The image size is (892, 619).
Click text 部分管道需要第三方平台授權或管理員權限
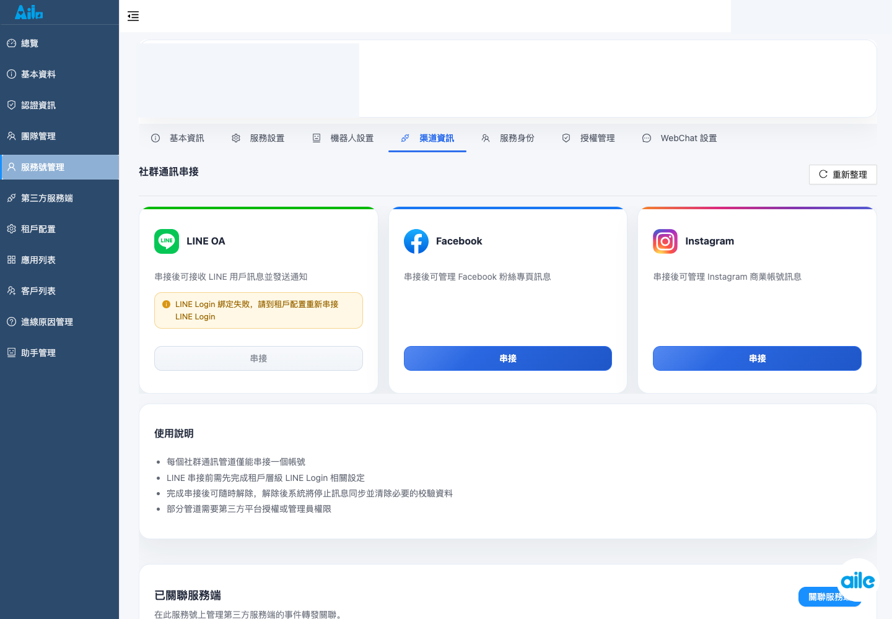point(249,509)
